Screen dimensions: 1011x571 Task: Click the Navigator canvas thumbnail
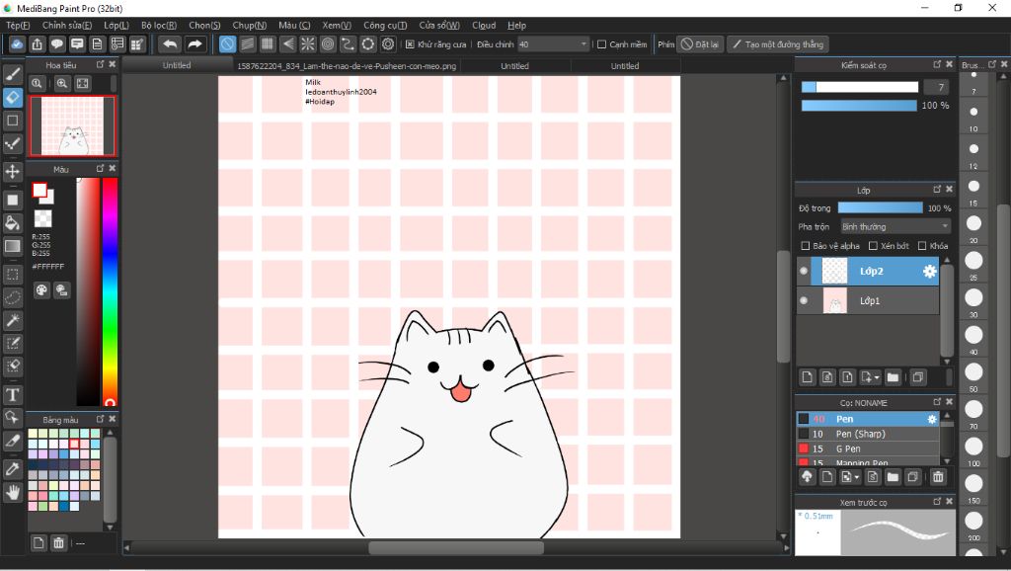(x=72, y=126)
